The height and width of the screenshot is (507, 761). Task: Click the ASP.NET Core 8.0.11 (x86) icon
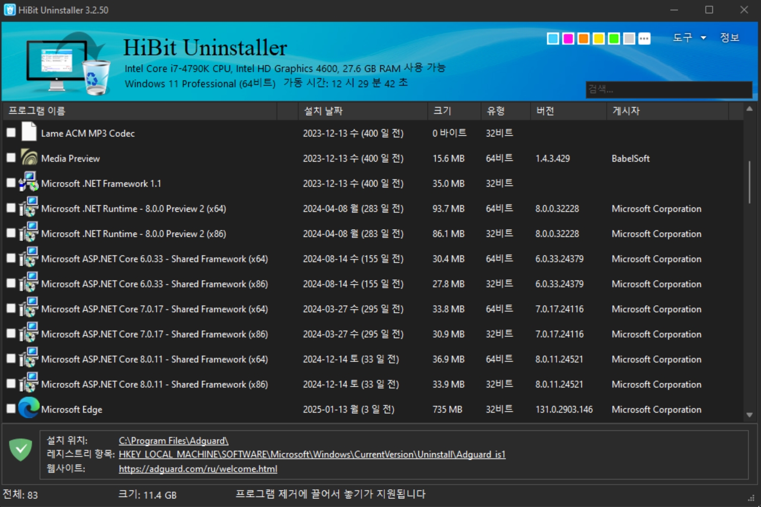[x=29, y=383]
